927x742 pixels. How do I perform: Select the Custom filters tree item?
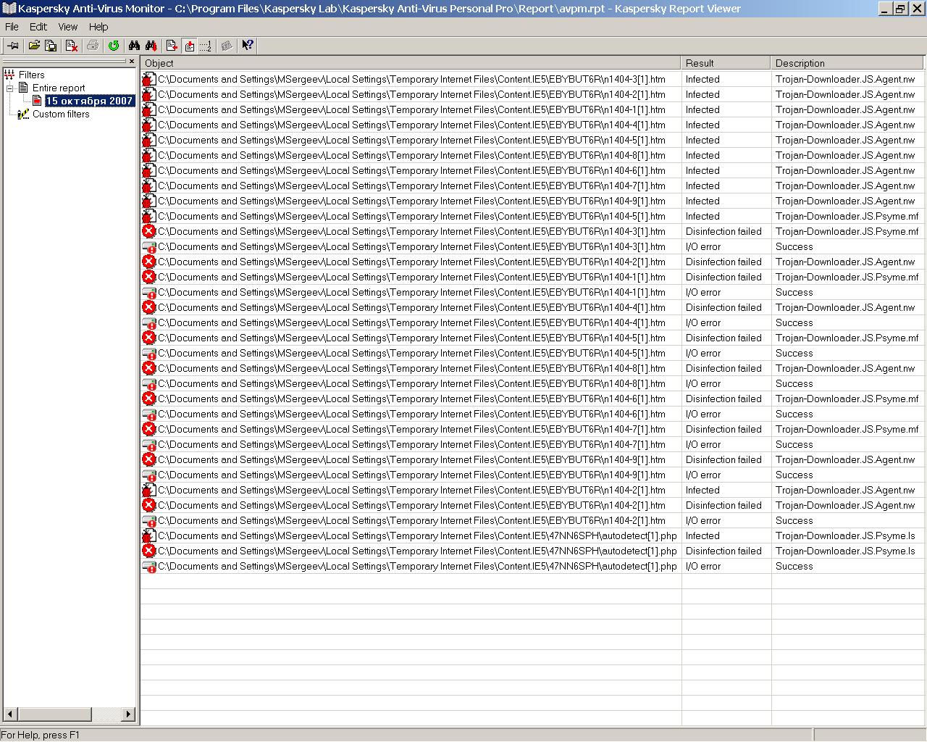61,114
